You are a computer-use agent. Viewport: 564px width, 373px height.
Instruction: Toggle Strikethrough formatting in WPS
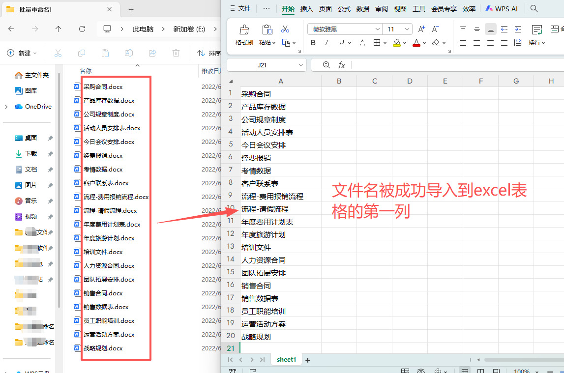(362, 43)
